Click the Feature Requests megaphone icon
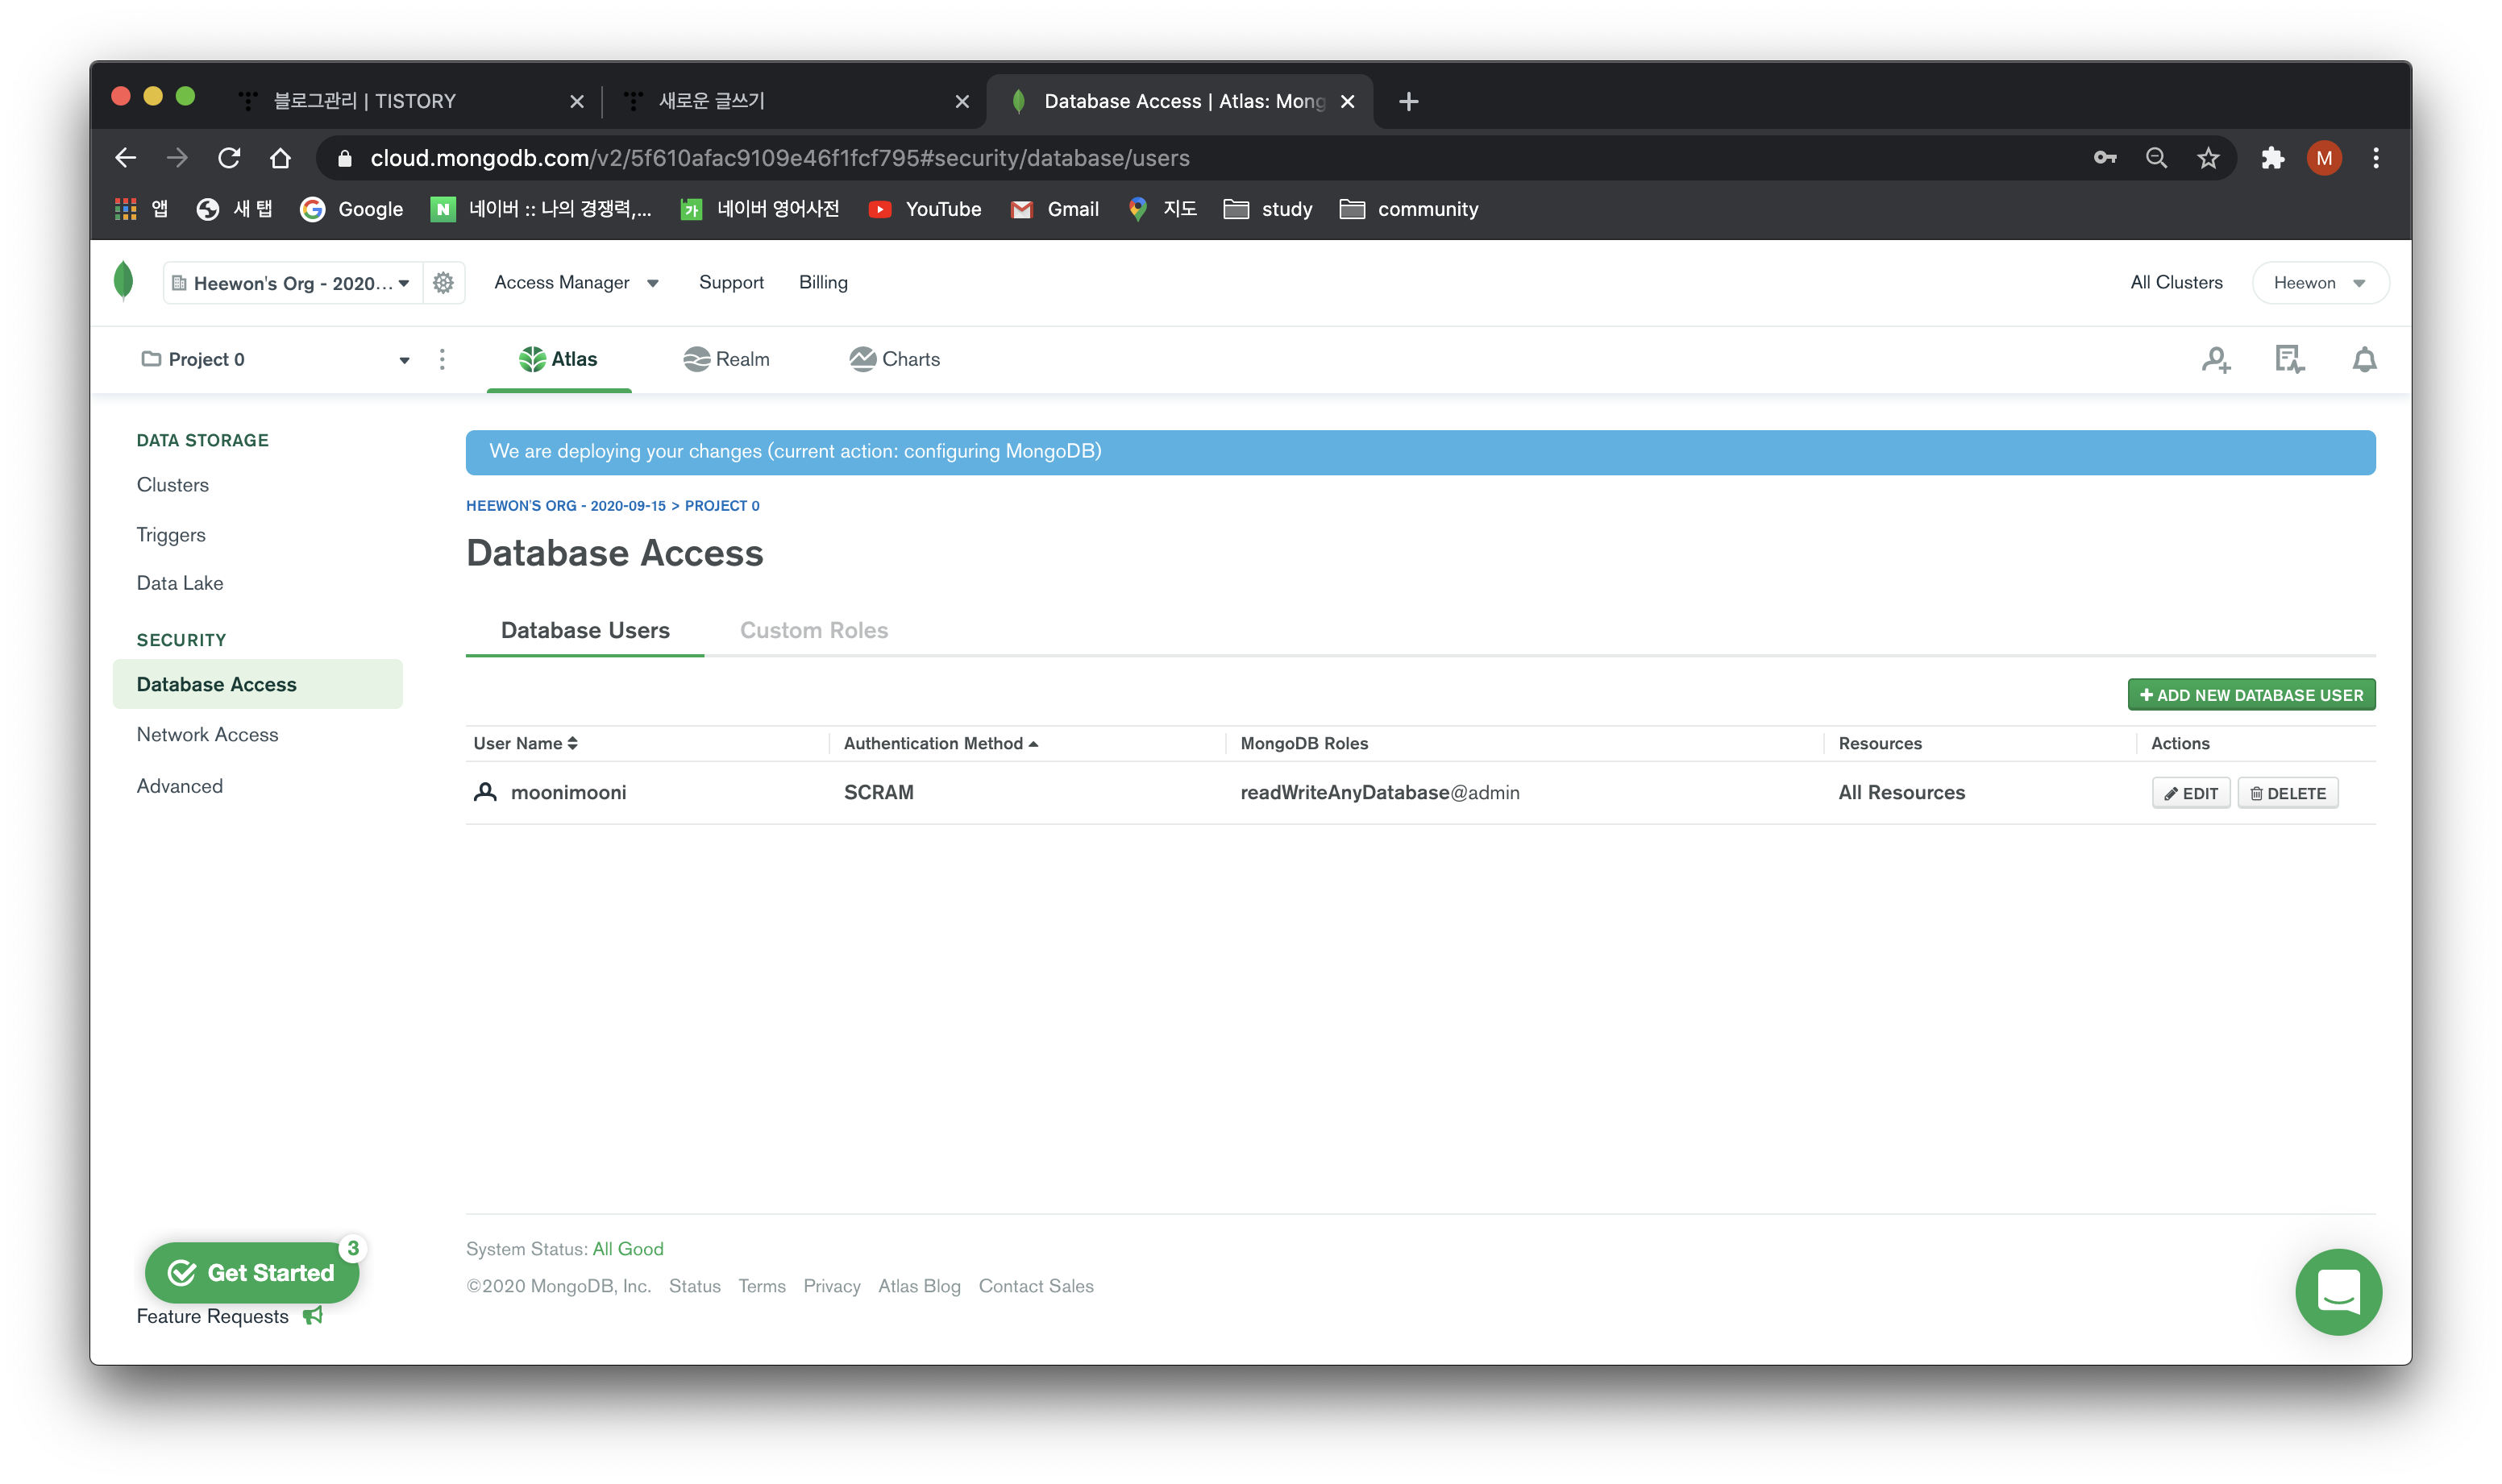 click(313, 1316)
